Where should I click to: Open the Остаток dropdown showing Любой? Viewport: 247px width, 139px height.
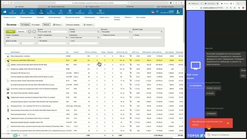coord(84,32)
